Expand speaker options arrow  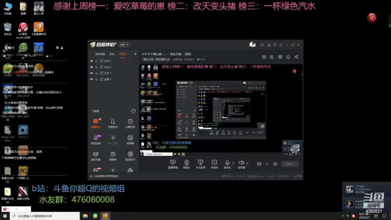[247, 163]
